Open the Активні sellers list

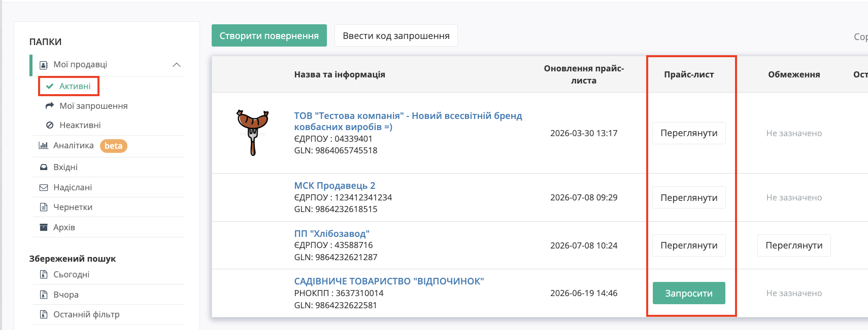75,86
